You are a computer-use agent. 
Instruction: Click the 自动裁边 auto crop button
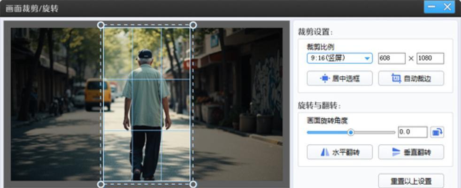click(411, 78)
